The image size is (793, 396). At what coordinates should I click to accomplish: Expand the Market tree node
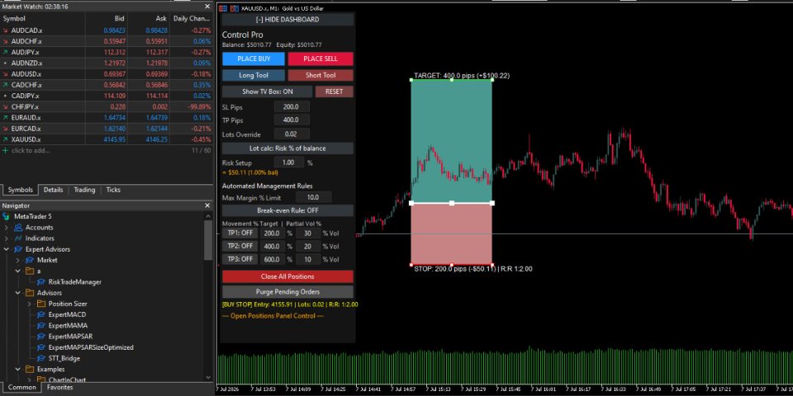[17, 260]
